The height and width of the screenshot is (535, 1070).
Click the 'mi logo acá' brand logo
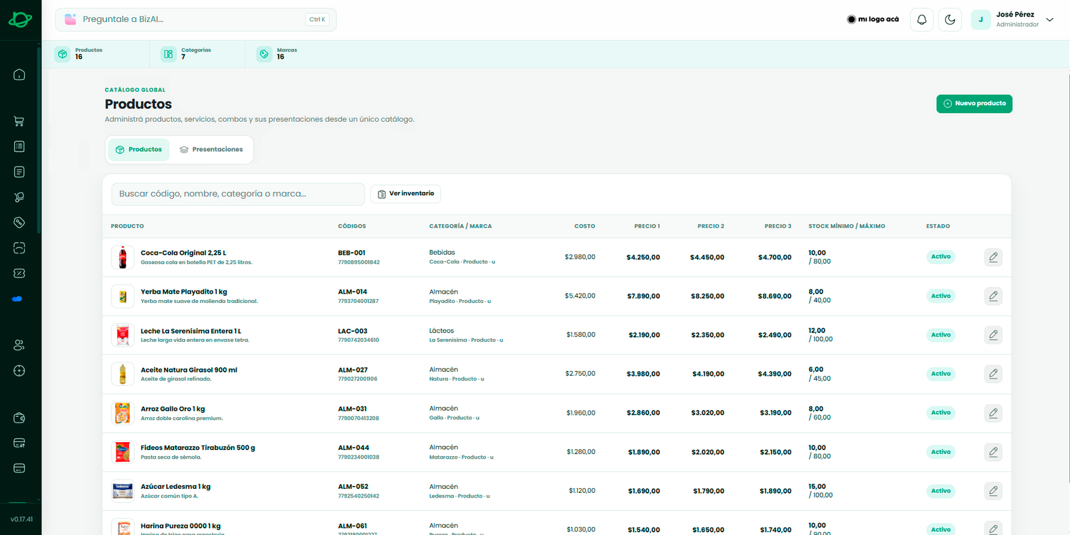point(873,19)
